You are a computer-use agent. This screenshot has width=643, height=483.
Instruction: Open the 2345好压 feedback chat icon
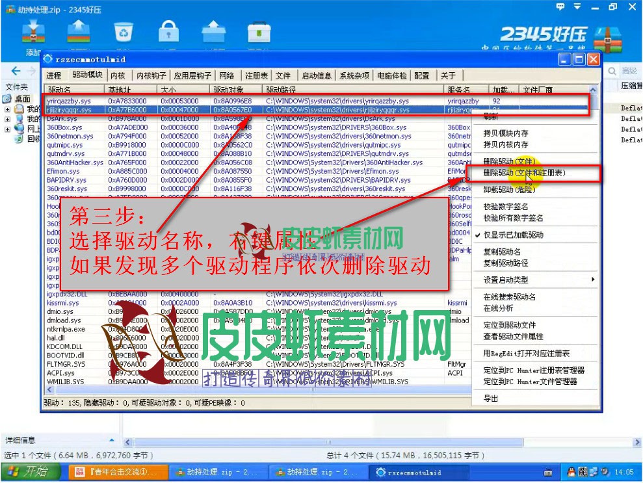pos(560,7)
